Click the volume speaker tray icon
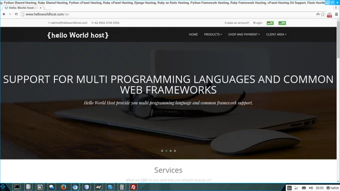This screenshot has height=191, width=340. coord(311,188)
